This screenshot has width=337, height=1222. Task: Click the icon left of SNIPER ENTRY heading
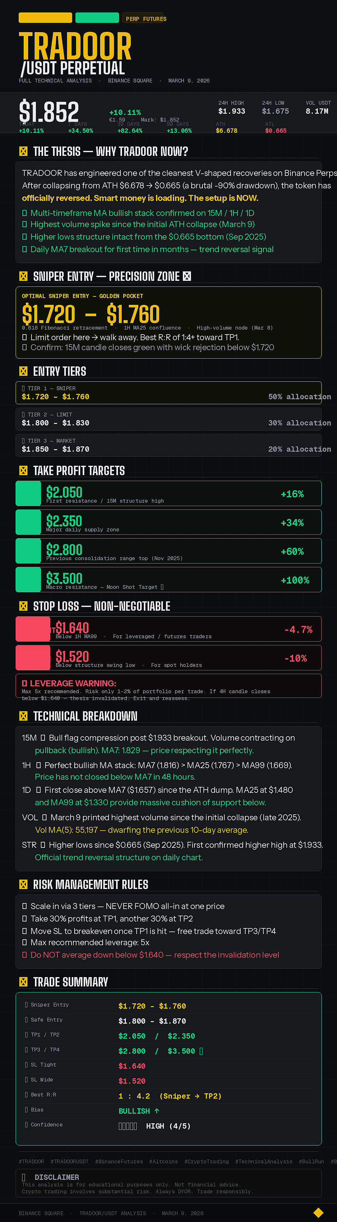pyautogui.click(x=23, y=276)
